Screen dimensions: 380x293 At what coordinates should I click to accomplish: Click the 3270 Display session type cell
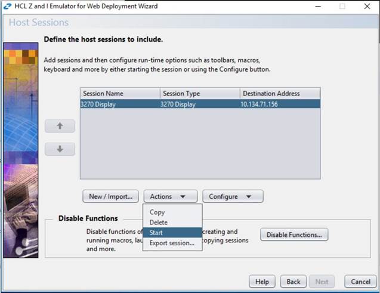pos(200,104)
